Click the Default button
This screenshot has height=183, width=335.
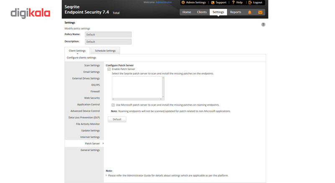(117, 119)
